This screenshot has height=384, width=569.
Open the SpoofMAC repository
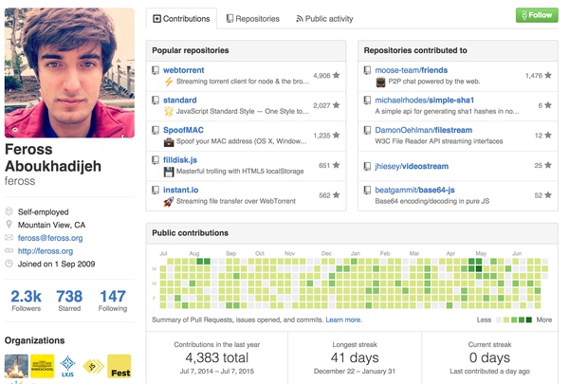pyautogui.click(x=183, y=130)
